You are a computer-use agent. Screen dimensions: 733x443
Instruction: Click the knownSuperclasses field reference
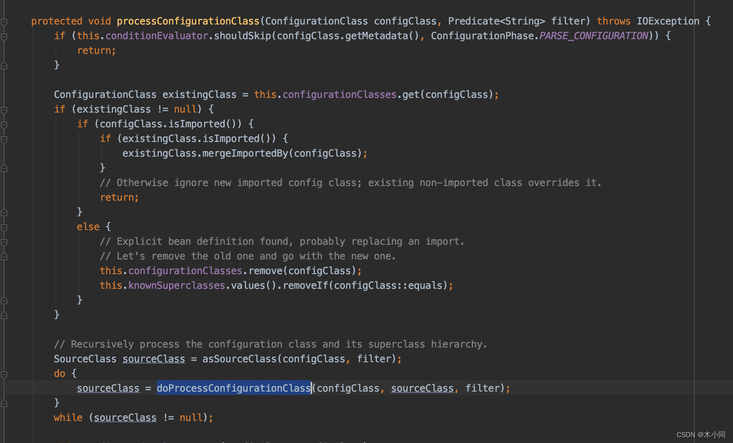(x=176, y=285)
